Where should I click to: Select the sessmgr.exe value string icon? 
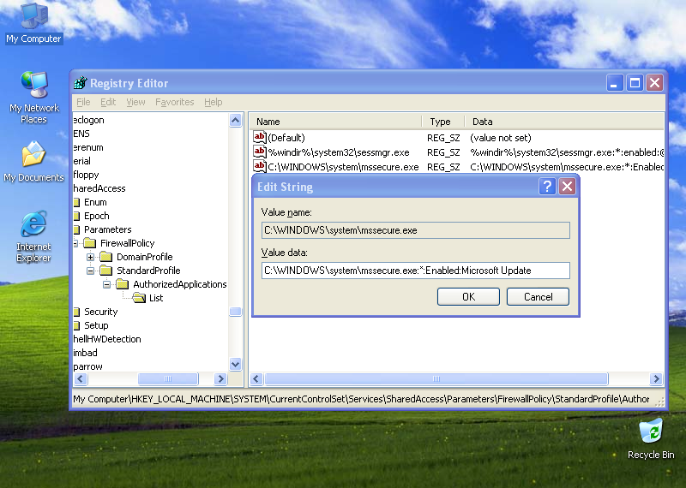click(260, 152)
